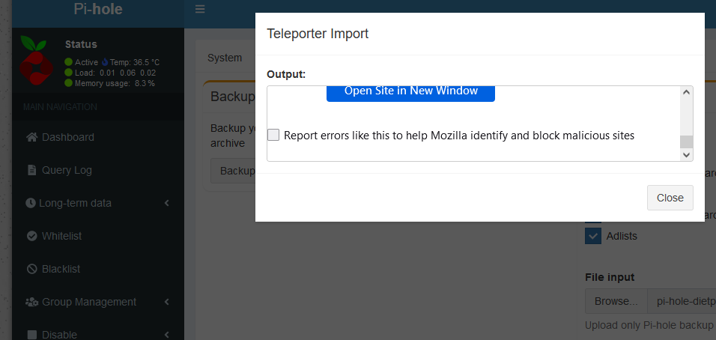Expand the Long-term data submenu chevron
Screen dimensions: 716x340
(167, 203)
